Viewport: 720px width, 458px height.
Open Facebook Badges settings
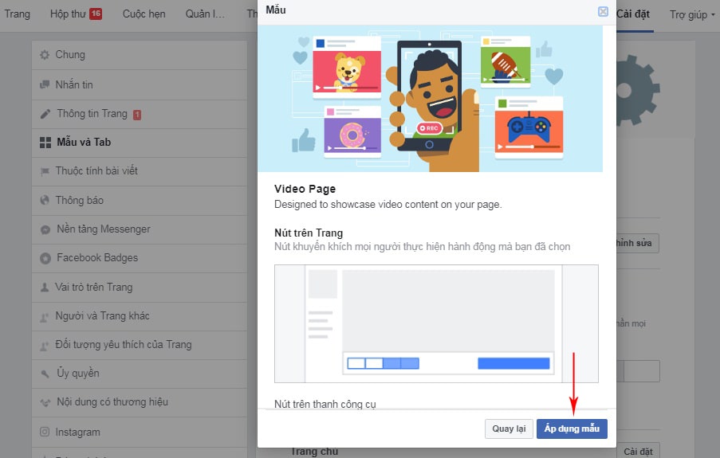pos(140,258)
